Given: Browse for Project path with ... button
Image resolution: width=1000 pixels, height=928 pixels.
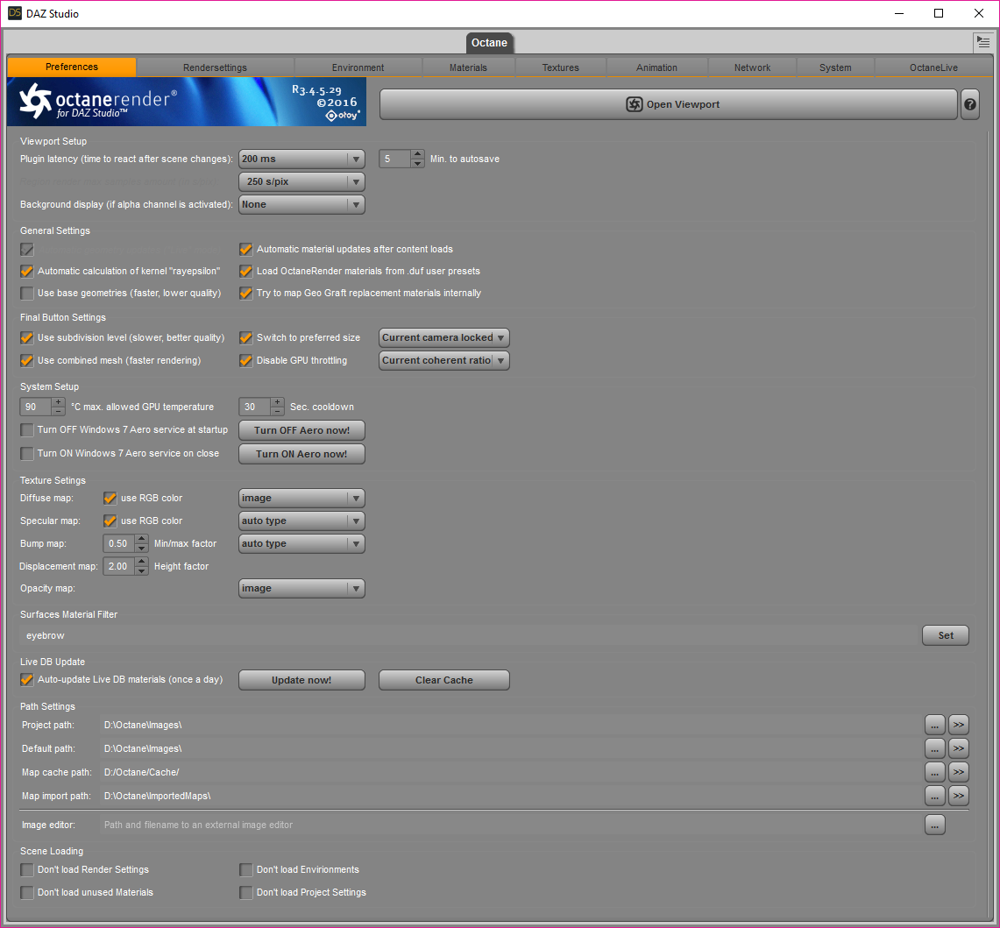Looking at the screenshot, I should [934, 726].
